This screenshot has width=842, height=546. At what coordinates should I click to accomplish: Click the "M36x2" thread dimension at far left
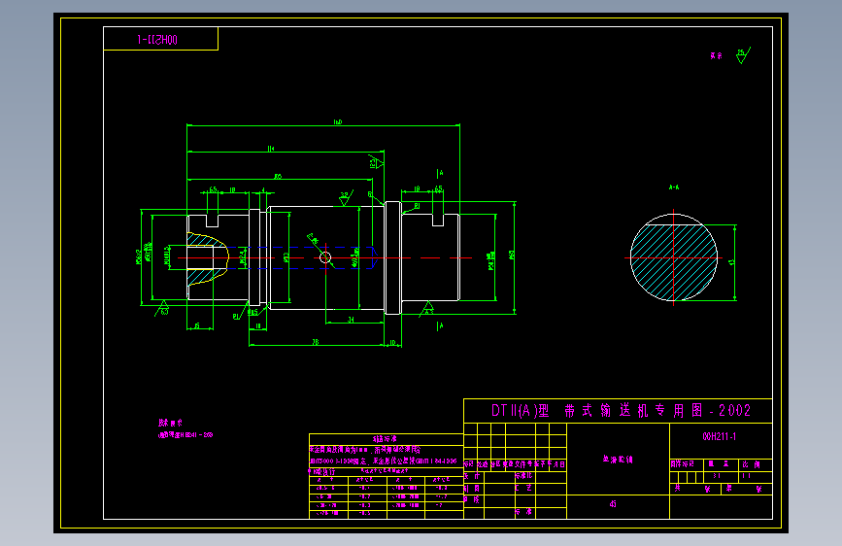coord(139,256)
